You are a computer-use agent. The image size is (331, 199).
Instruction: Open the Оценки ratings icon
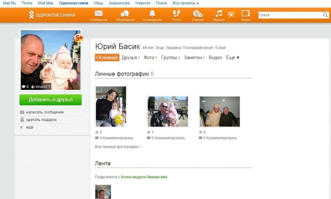(x=197, y=15)
